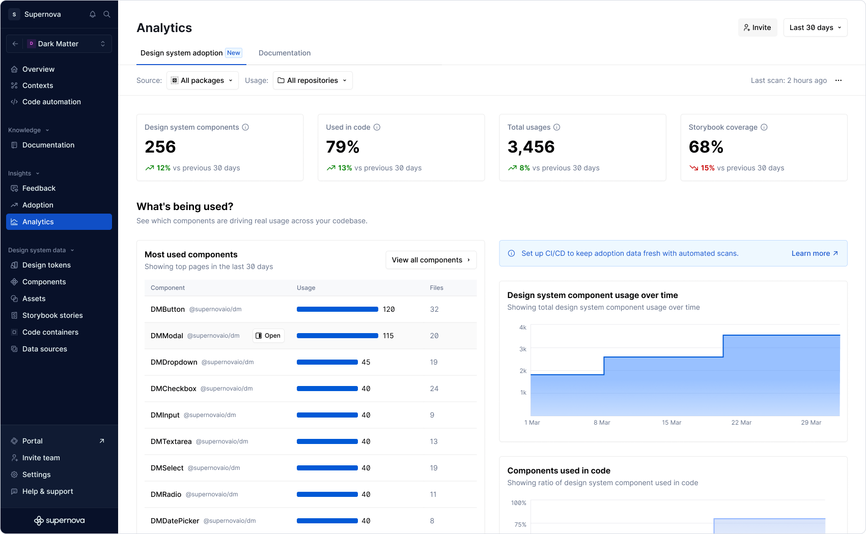Click DMButton usage bar
The height and width of the screenshot is (534, 866).
point(338,309)
